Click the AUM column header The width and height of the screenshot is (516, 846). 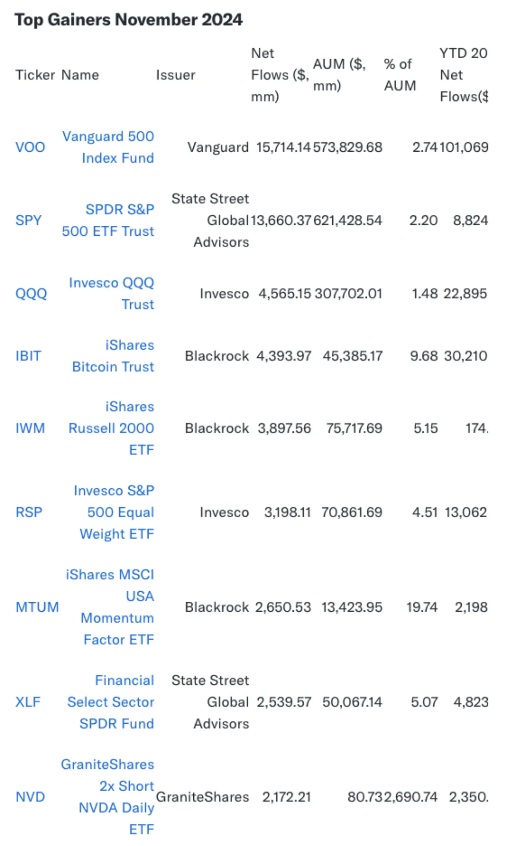click(339, 75)
